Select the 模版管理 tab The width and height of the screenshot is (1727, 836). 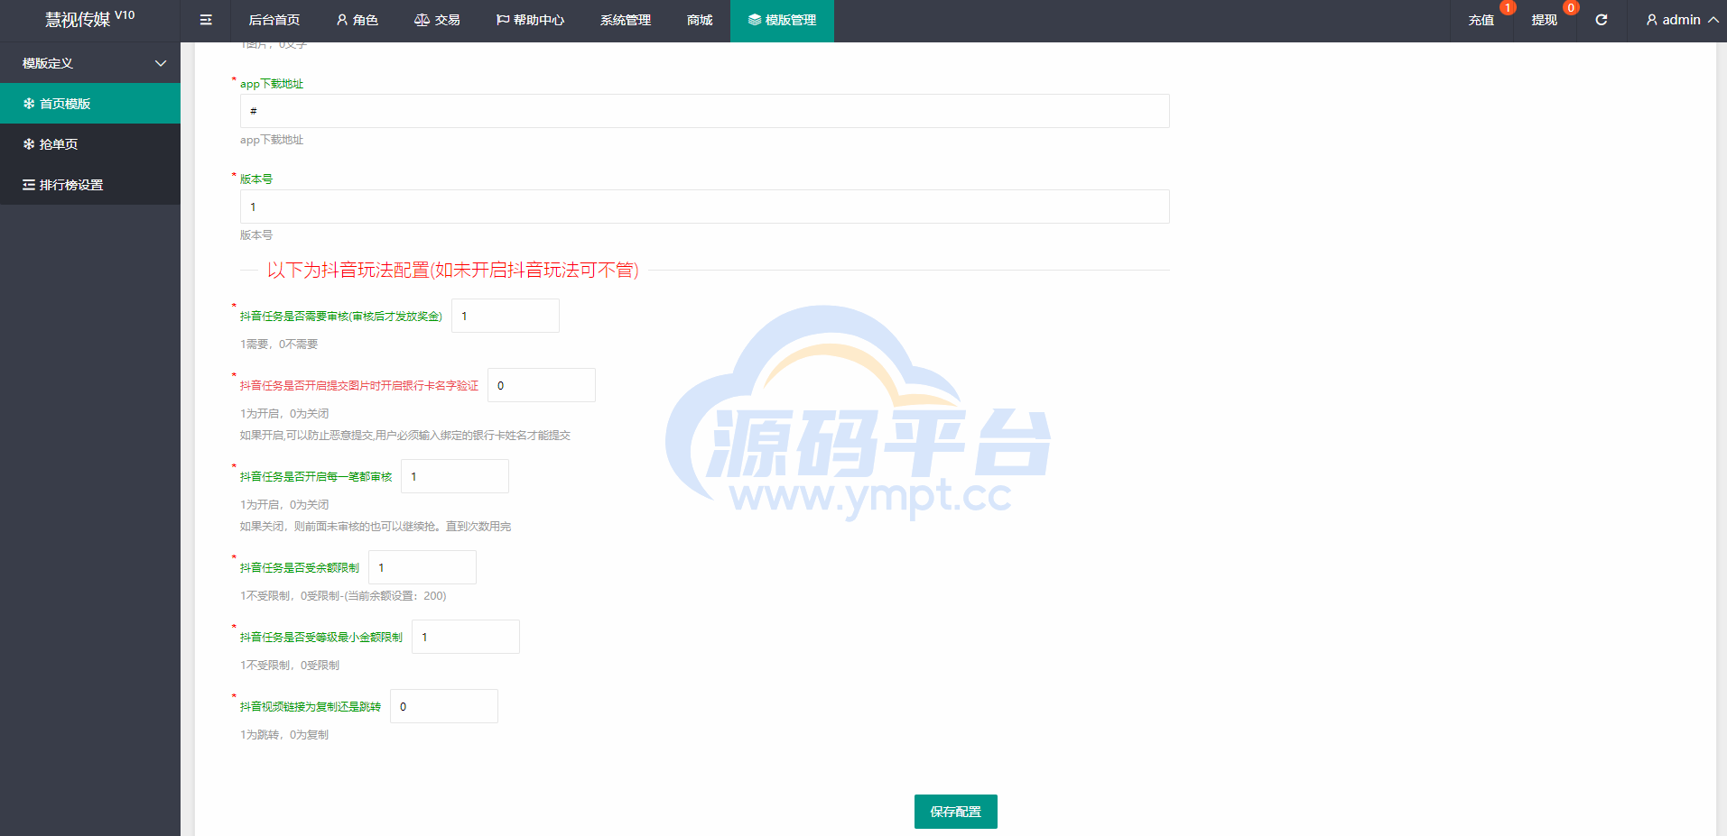pos(782,20)
